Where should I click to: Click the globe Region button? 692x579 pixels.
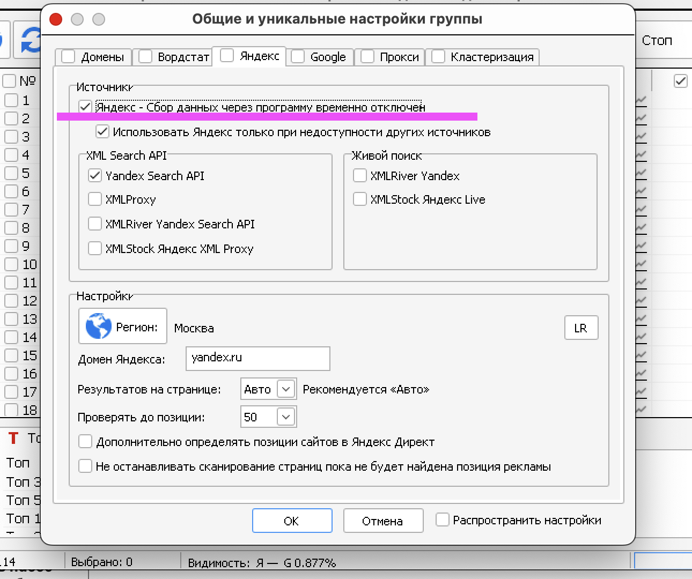tap(123, 326)
